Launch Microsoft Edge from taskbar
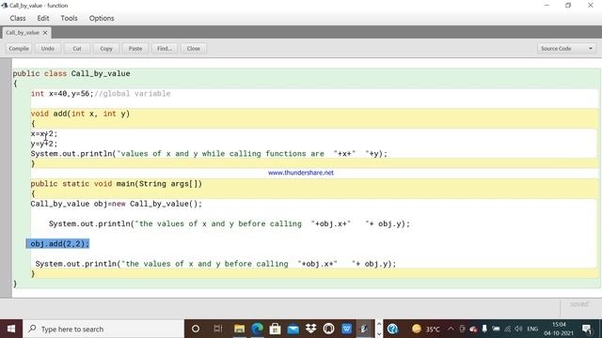Image resolution: width=602 pixels, height=338 pixels. coord(257,329)
